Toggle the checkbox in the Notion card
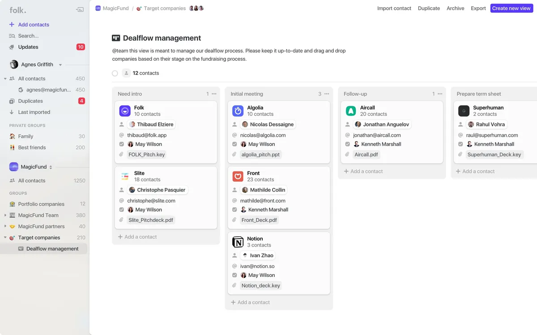Viewport: 537px width, 335px height. click(234, 275)
